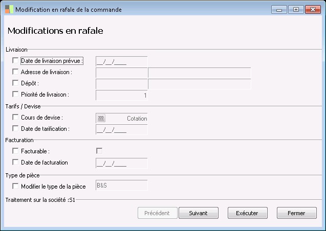Screen dimensions: 326x231
Task: Click the Dépôt code field
Action: coord(122,84)
